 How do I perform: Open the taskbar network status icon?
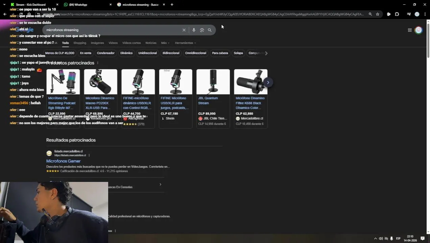click(x=386, y=239)
